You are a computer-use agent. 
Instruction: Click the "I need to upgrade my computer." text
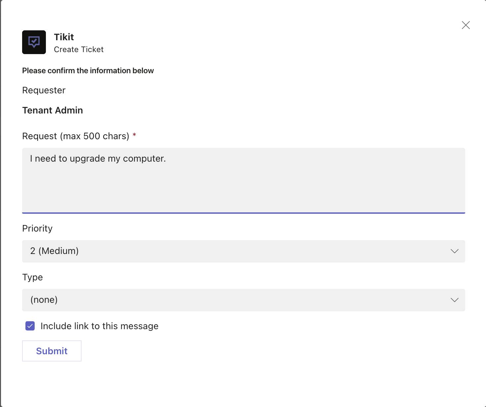pos(98,159)
